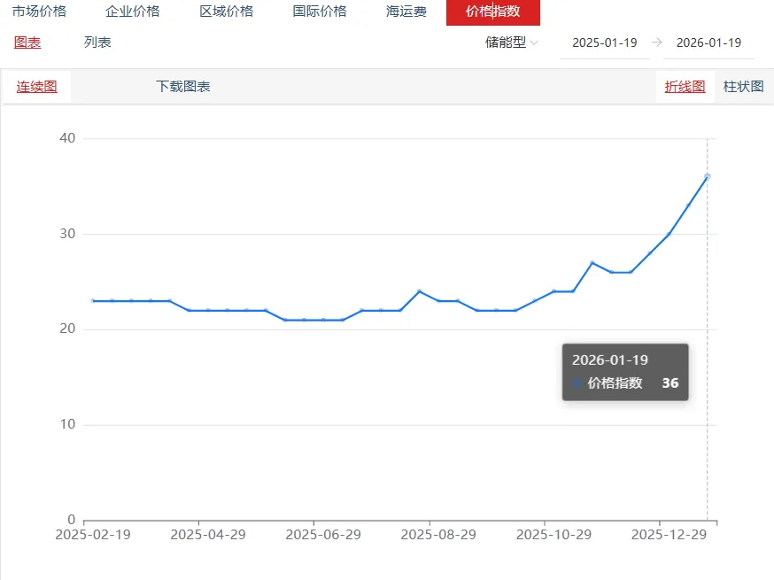Click the peak data point near 2025-08-29
This screenshot has height=580, width=774.
click(419, 291)
